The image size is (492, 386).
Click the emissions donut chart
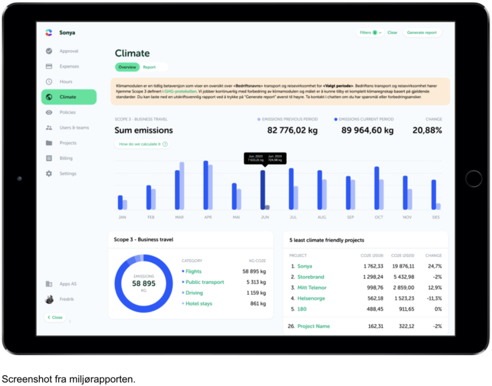tap(144, 283)
